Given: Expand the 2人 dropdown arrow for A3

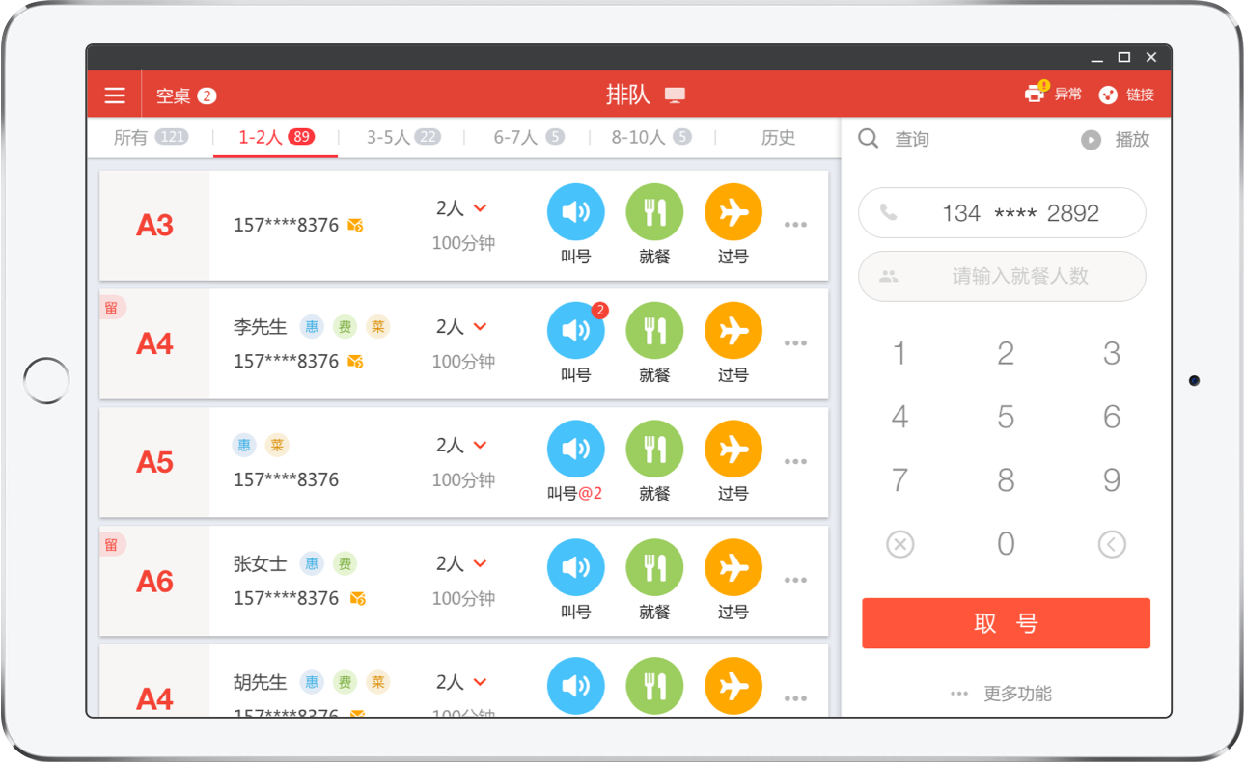Looking at the screenshot, I should 480,208.
